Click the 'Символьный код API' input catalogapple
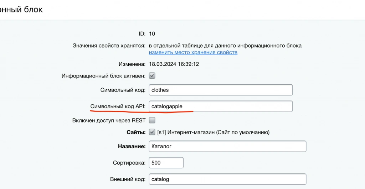The image size is (365, 189). [x=221, y=106]
